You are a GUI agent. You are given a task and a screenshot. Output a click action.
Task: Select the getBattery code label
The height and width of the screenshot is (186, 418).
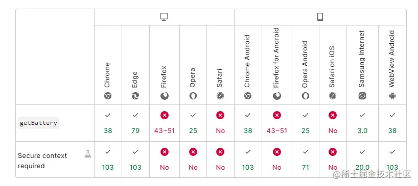[38, 123]
